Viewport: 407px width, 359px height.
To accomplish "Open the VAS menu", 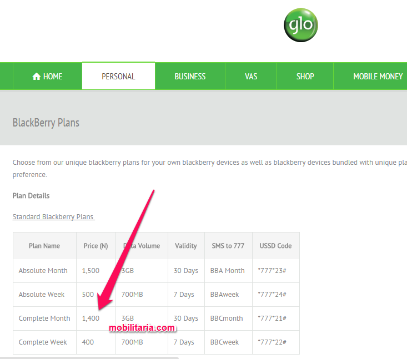I will coord(251,76).
